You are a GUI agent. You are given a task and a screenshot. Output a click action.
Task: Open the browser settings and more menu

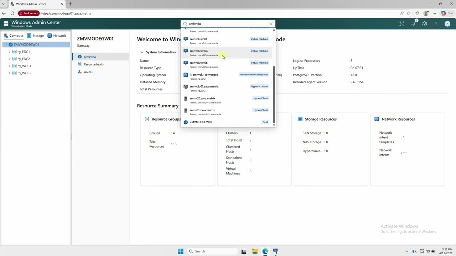[434, 13]
